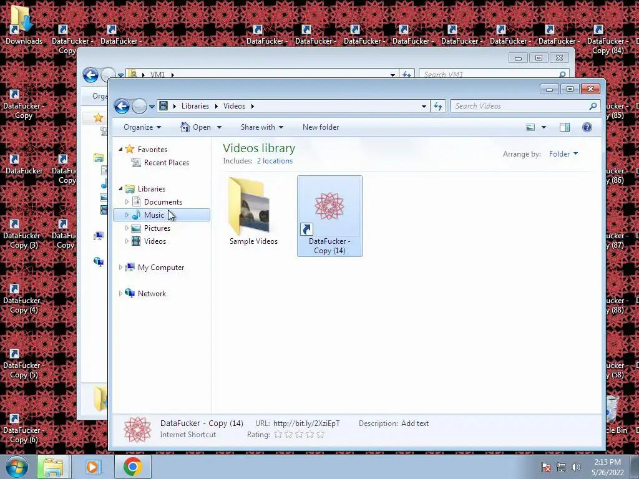Click the search magnifier icon

tap(593, 106)
